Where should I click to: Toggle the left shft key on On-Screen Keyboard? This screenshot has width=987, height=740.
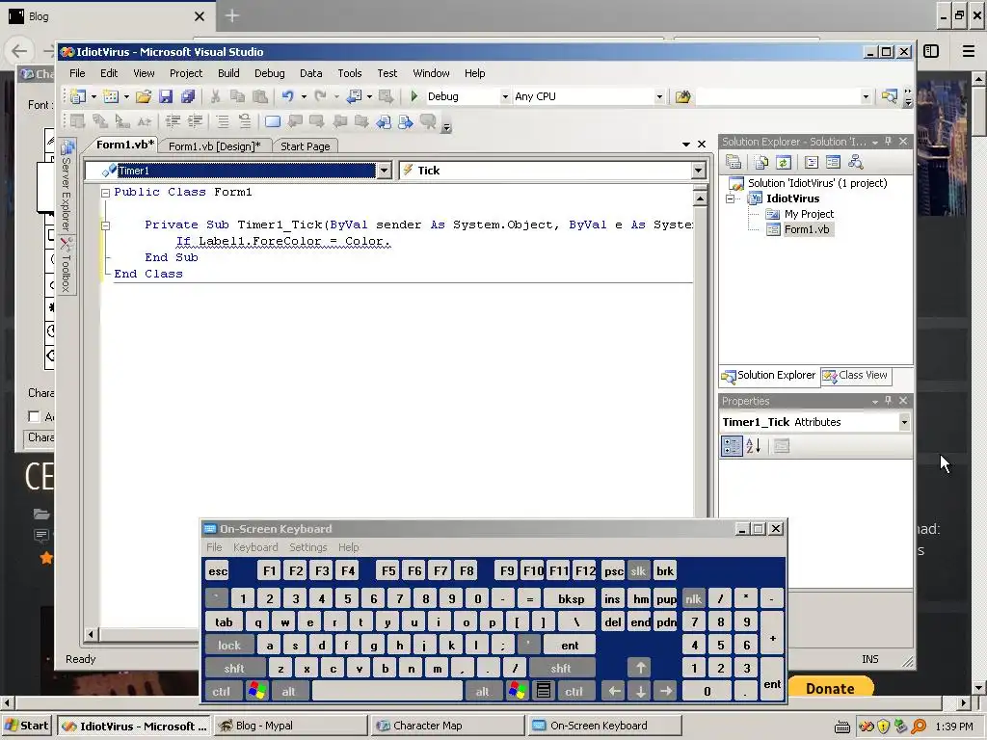tap(234, 669)
